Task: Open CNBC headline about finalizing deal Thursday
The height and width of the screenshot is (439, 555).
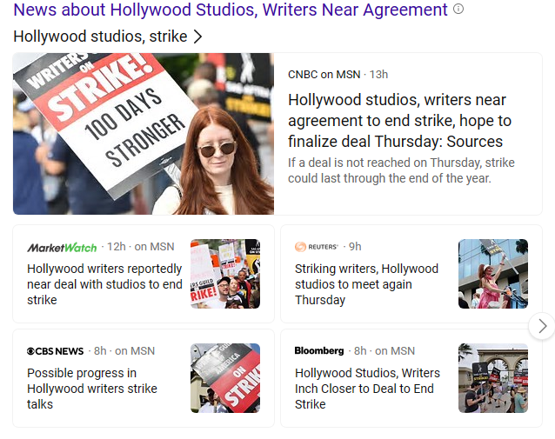Action: tap(399, 121)
